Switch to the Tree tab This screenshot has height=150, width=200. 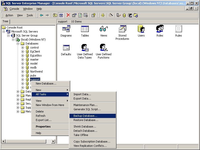click(x=5, y=21)
